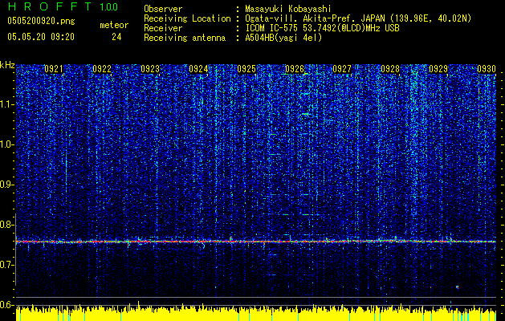Click the 0.7 kHz axis label
This screenshot has width=505, height=321.
pos(7,265)
